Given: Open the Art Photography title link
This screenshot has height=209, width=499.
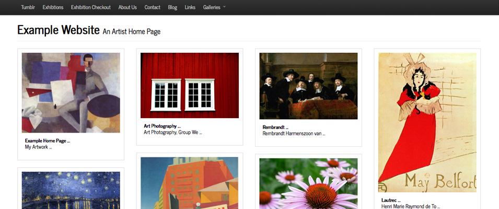Looking at the screenshot, I should (x=163, y=126).
